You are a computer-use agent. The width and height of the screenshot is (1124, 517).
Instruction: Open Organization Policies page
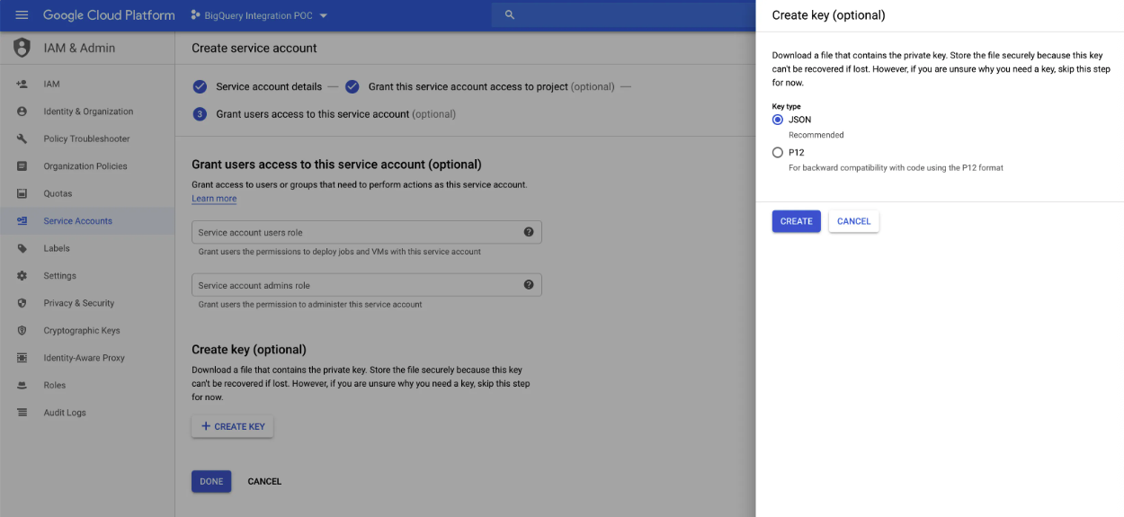click(87, 166)
